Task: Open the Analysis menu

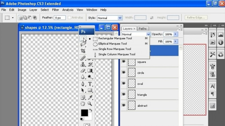Action: [68, 10]
